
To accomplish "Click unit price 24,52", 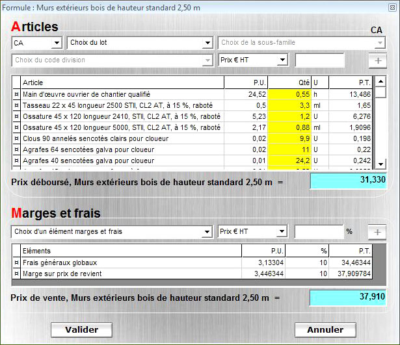I will 257,94.
